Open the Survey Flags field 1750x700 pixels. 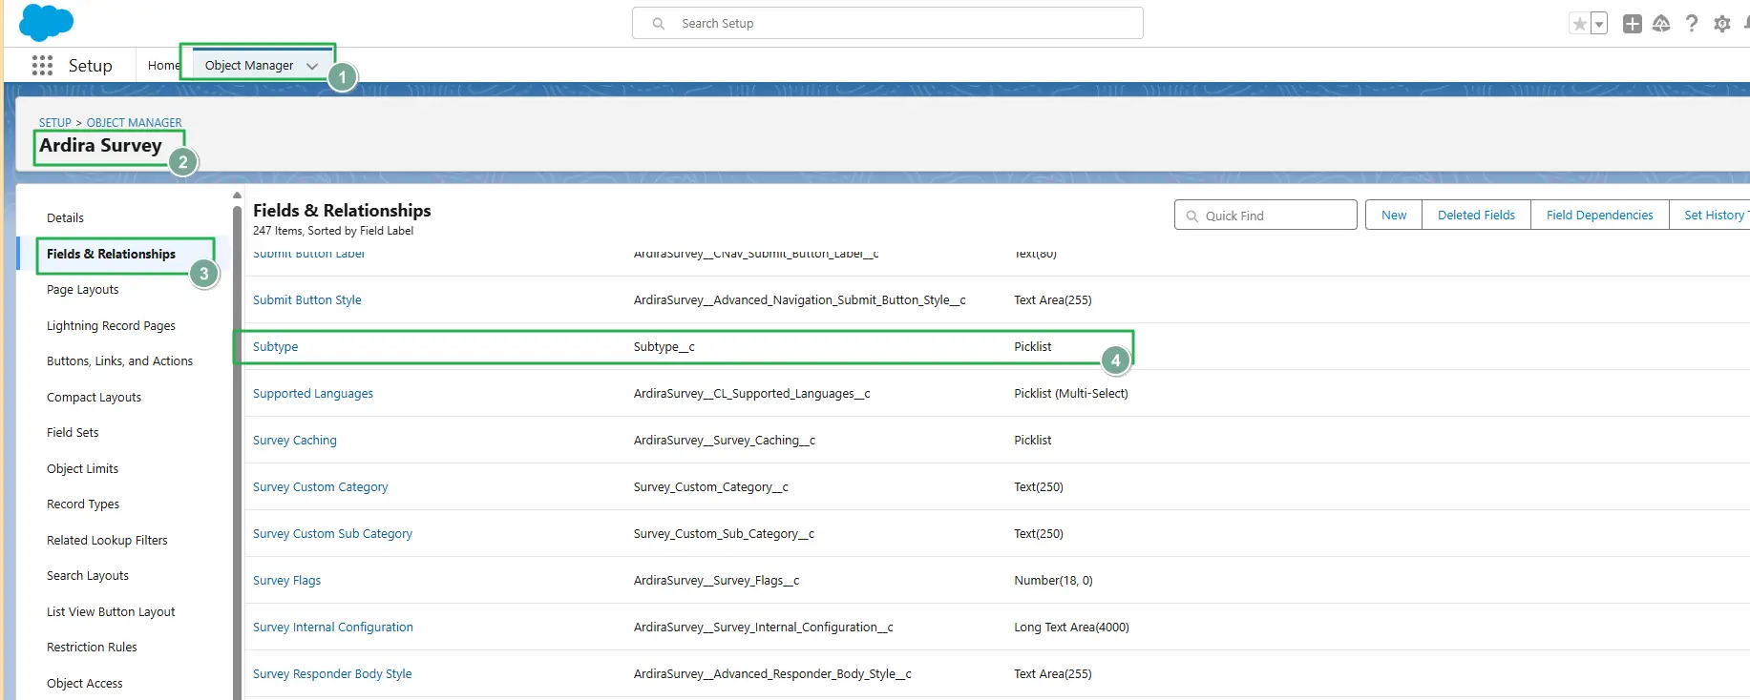click(286, 580)
